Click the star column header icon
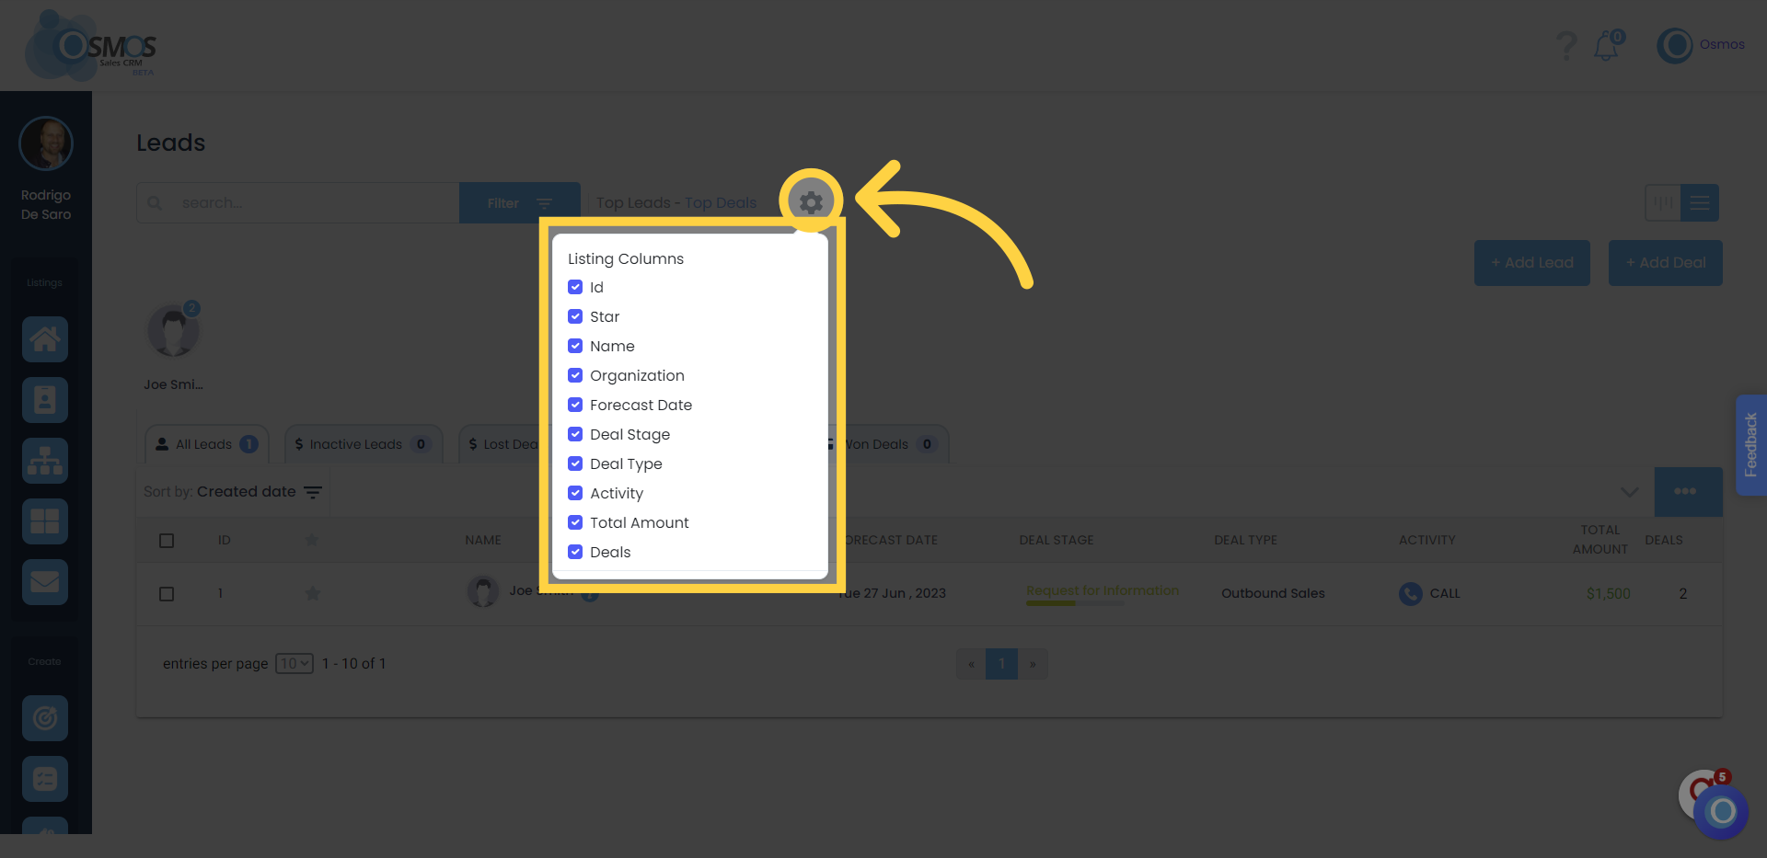The height and width of the screenshot is (858, 1767). pos(312,540)
